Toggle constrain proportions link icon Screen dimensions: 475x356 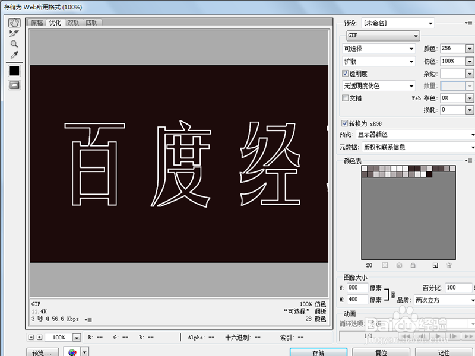[392, 294]
